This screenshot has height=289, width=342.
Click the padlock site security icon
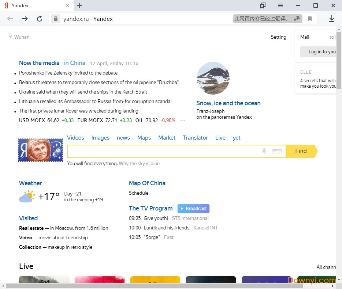pos(56,19)
